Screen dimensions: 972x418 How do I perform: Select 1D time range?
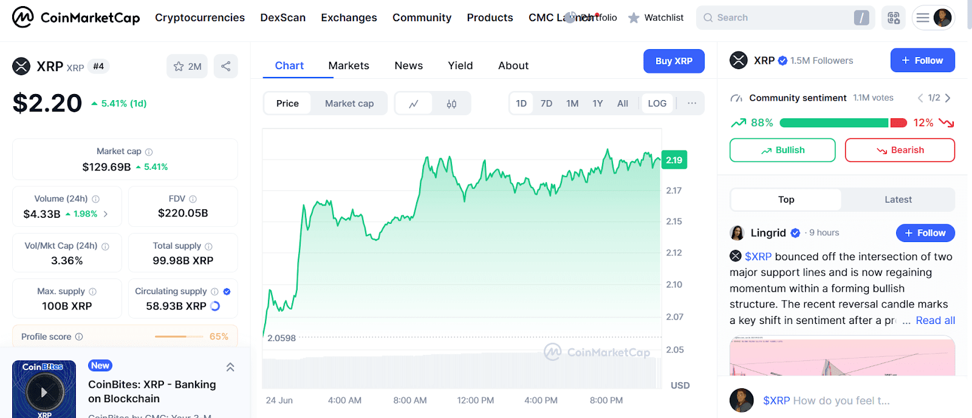click(521, 104)
